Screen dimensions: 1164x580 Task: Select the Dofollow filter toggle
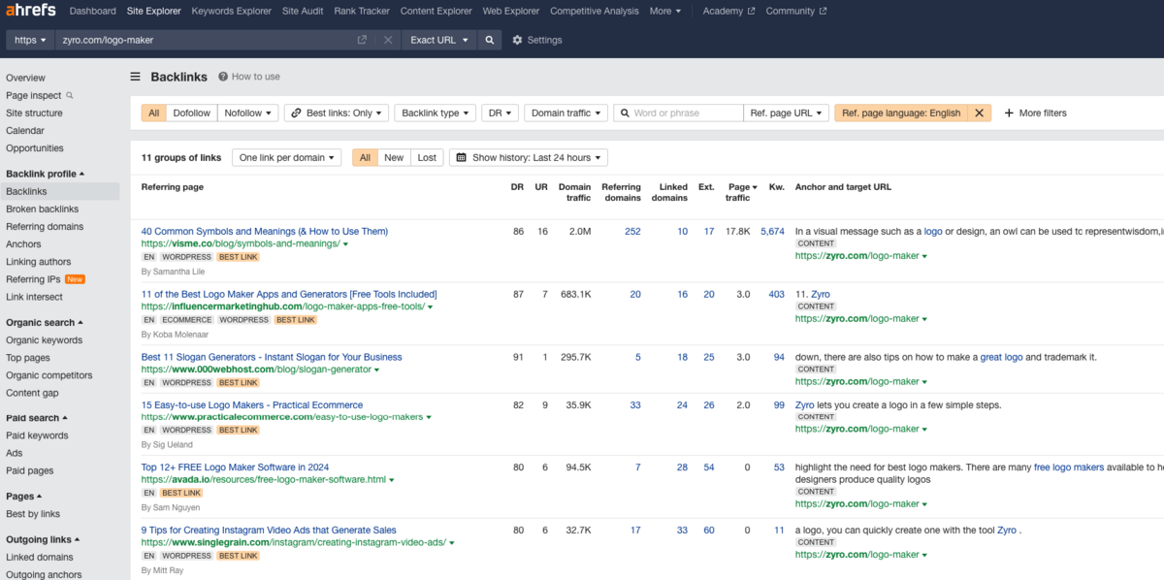point(191,113)
